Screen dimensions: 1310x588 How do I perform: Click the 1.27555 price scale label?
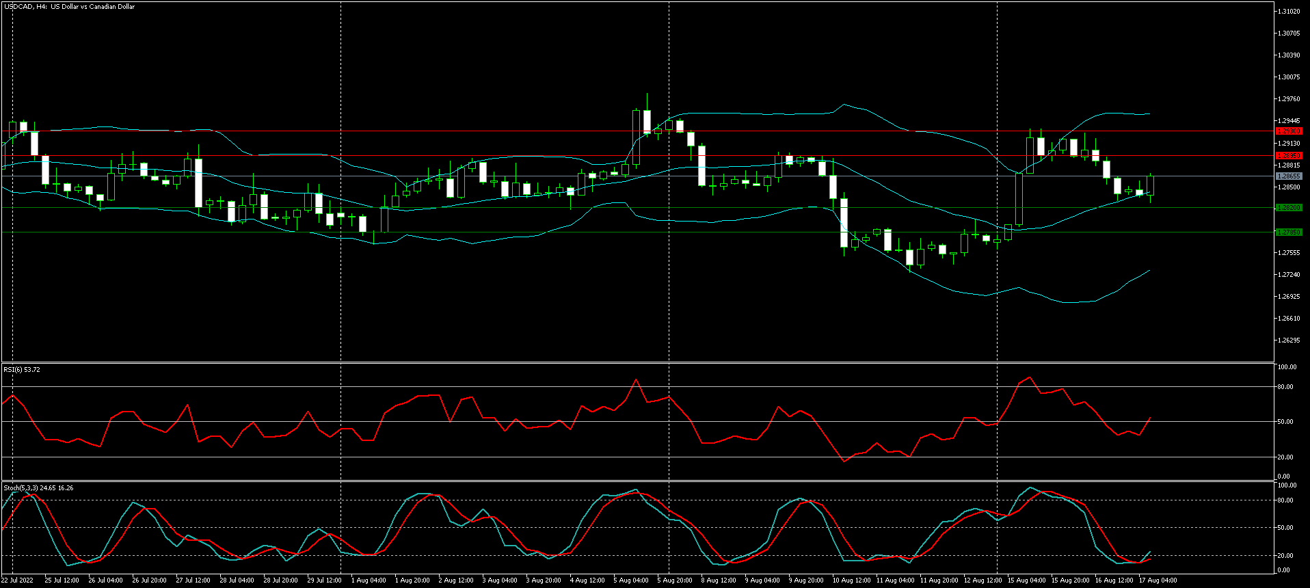pyautogui.click(x=1289, y=253)
